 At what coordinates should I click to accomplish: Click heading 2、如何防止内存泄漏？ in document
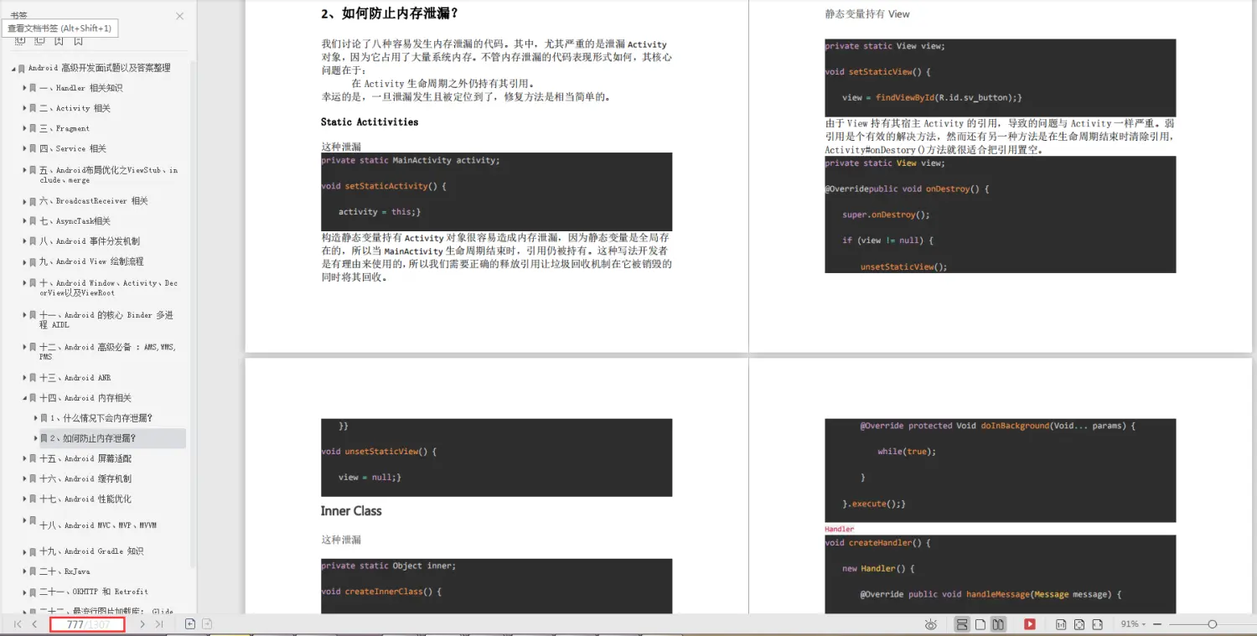[x=390, y=13]
